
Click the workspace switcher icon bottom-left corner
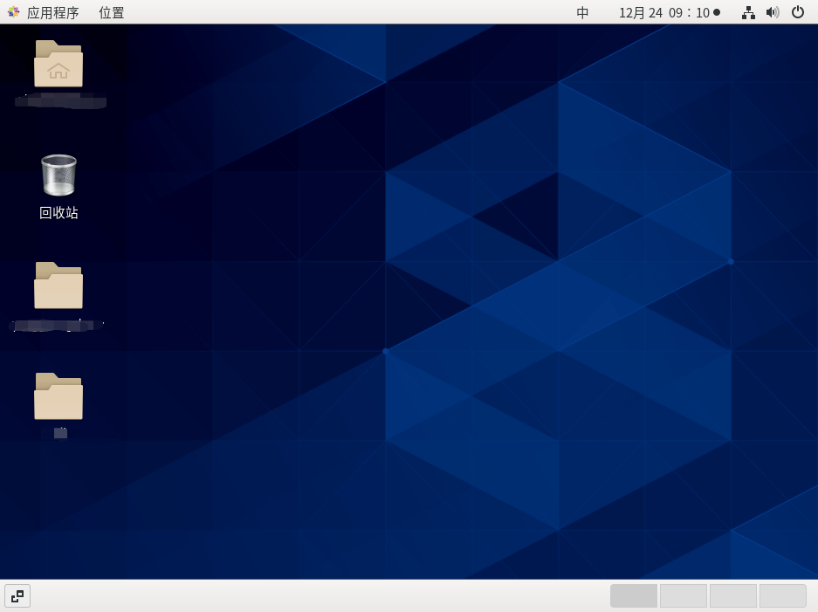[x=17, y=595]
